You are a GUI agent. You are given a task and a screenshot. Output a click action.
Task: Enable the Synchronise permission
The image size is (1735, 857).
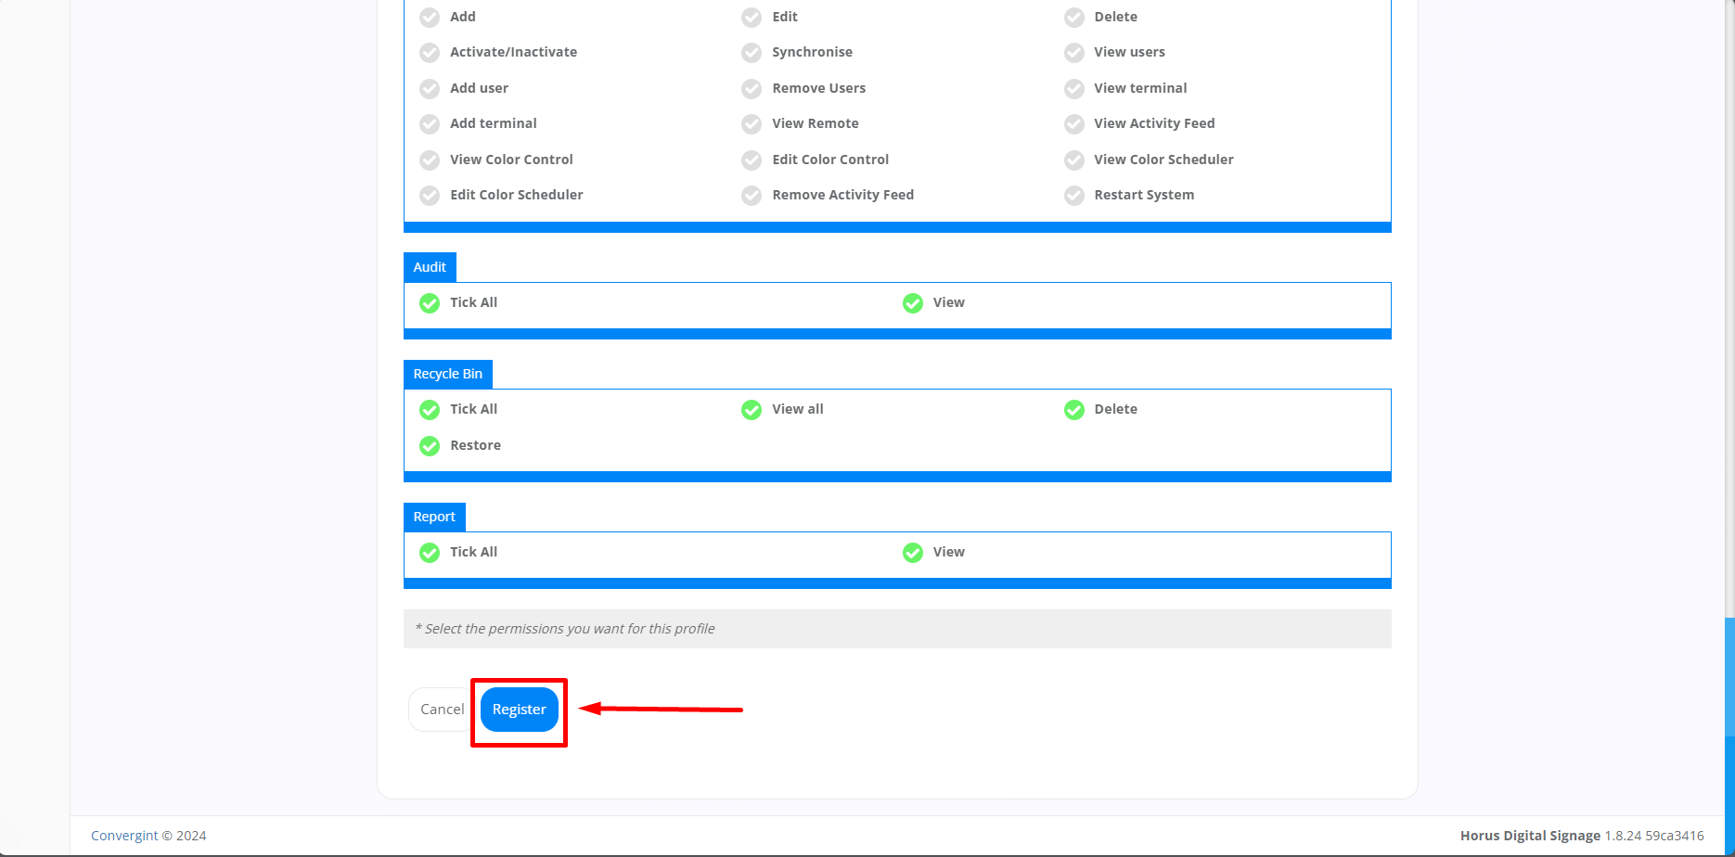point(752,53)
